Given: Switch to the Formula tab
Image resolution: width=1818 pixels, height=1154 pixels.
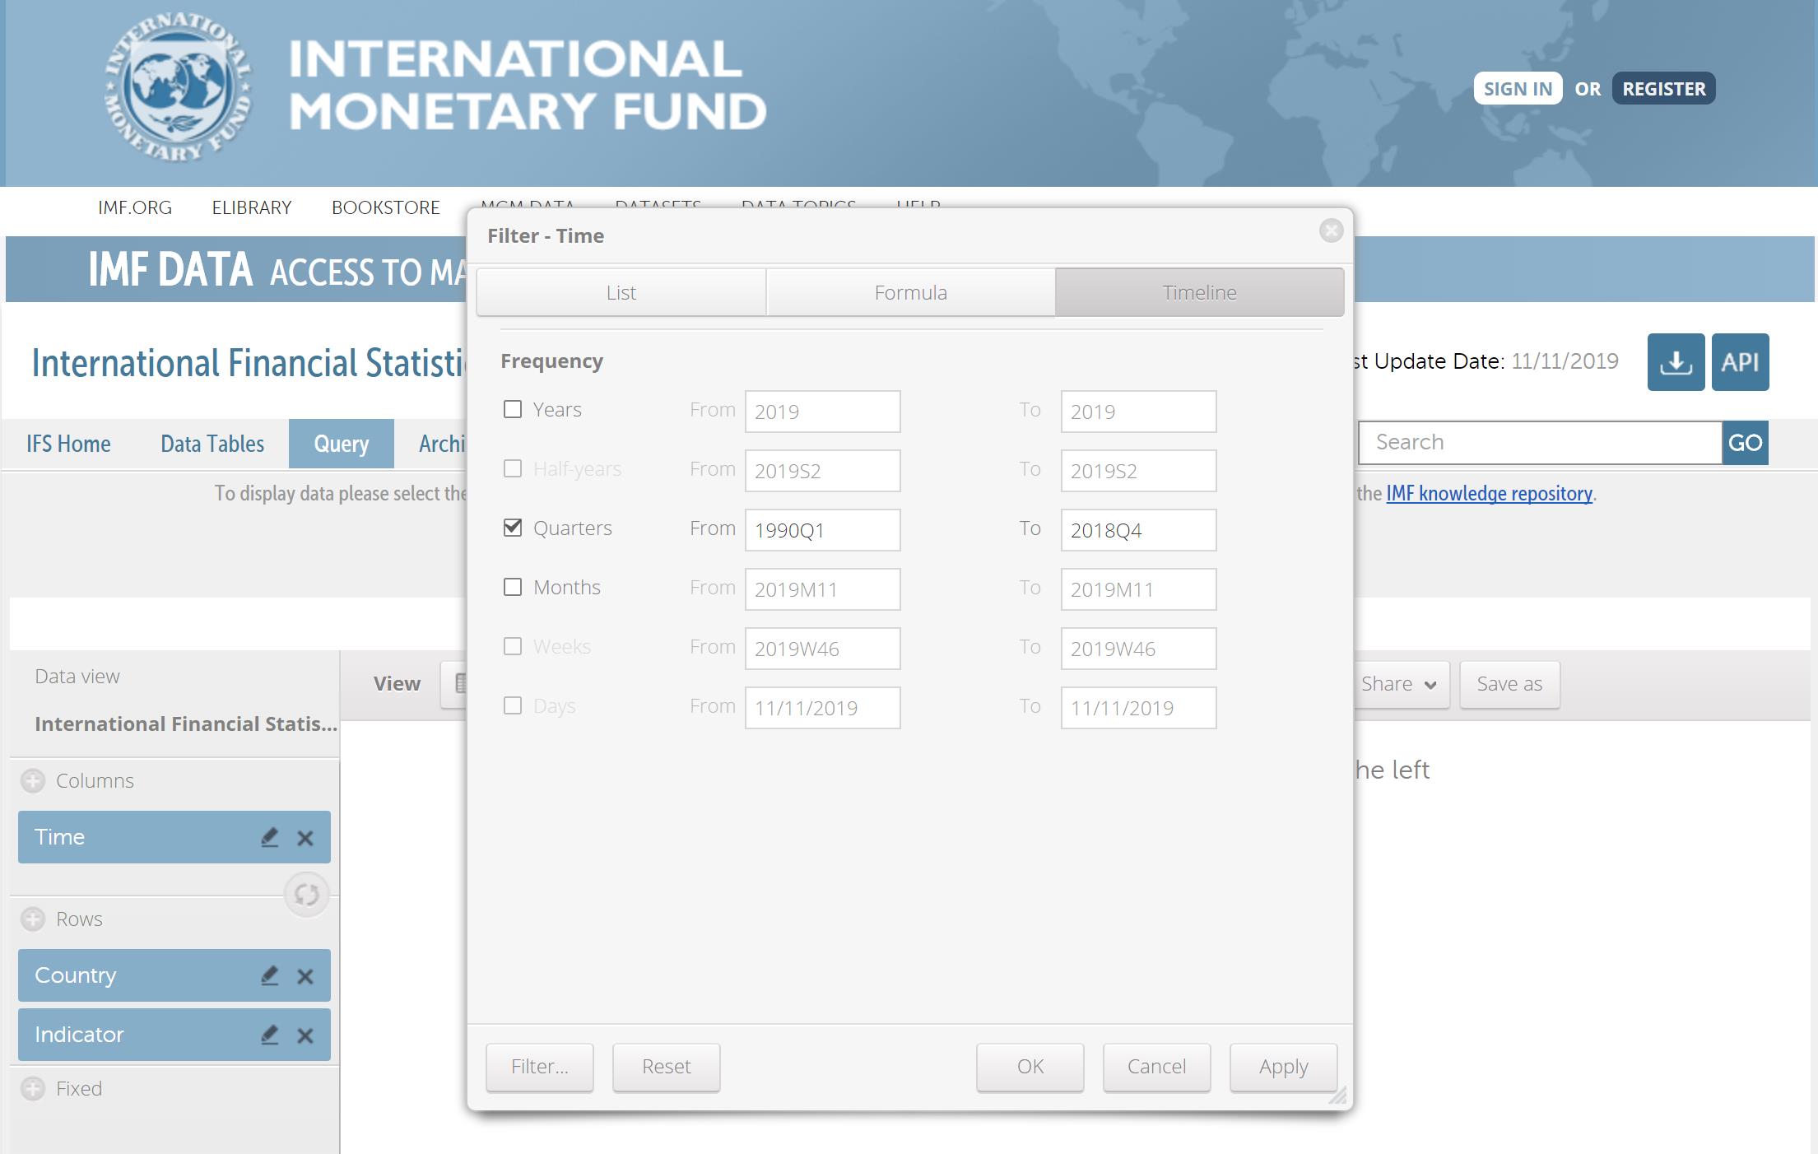Looking at the screenshot, I should pos(910,292).
